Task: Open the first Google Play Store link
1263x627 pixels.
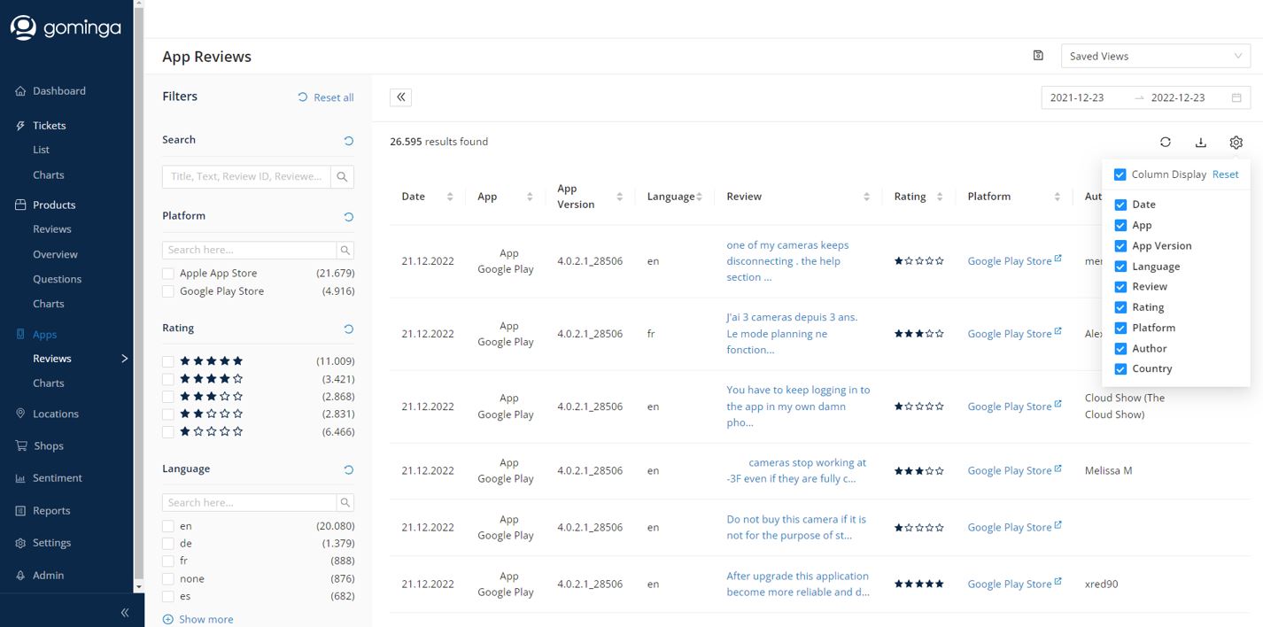Action: (x=1009, y=261)
